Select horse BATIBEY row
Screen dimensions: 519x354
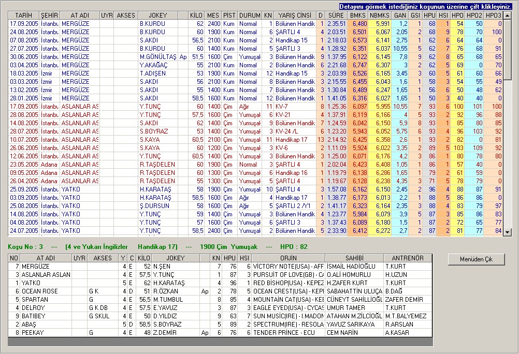(220, 316)
